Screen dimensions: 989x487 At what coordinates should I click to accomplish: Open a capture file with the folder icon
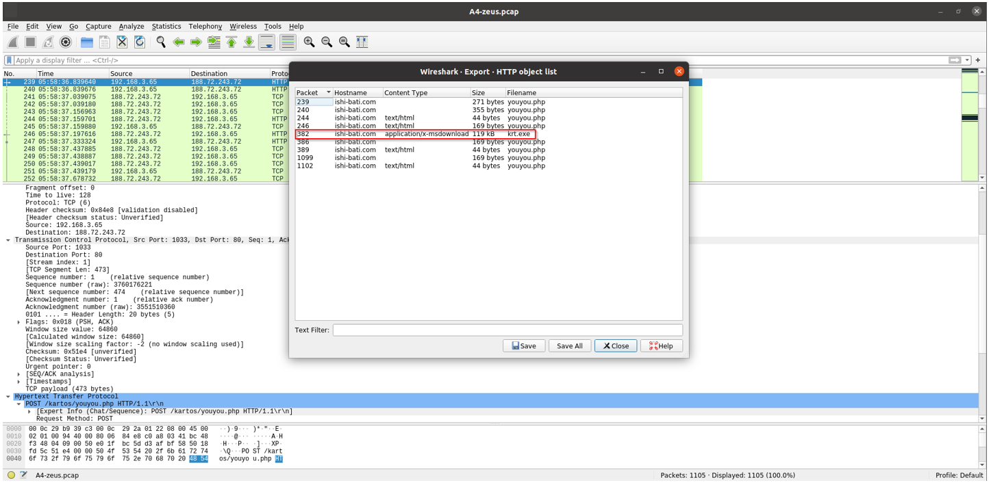pyautogui.click(x=87, y=42)
